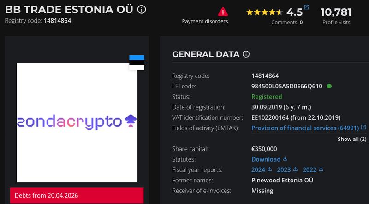The height and width of the screenshot is (204, 369).
Task: Click the info icon next to company name
Action: pyautogui.click(x=142, y=10)
